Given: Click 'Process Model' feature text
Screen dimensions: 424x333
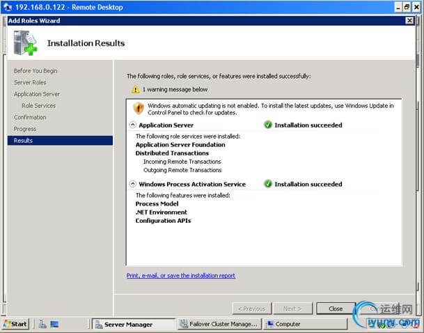Looking at the screenshot, I should [x=157, y=203].
